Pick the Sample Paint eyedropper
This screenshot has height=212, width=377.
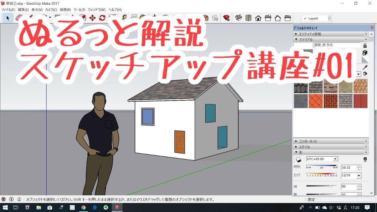[365, 67]
